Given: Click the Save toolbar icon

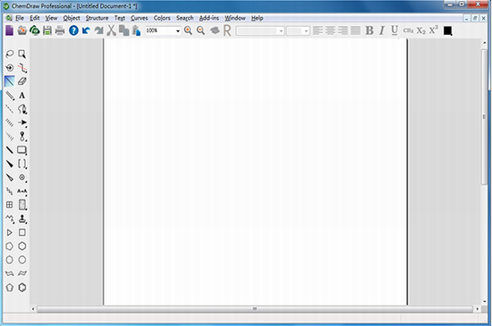Looking at the screenshot, I should coord(47,30).
